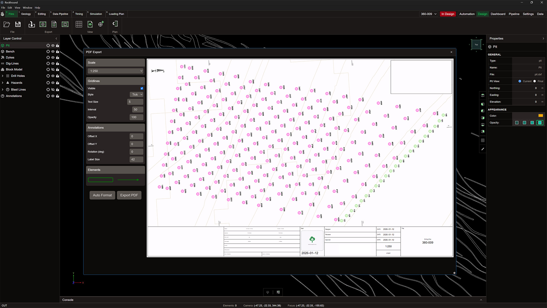Click the Plan icon in toolbar
Viewport: 547px width, 308px height.
click(x=115, y=24)
